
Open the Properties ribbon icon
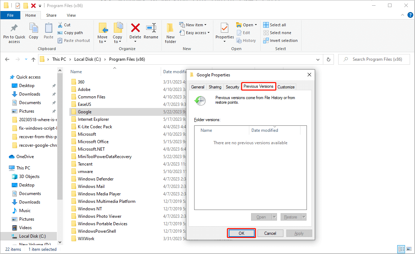click(x=224, y=28)
